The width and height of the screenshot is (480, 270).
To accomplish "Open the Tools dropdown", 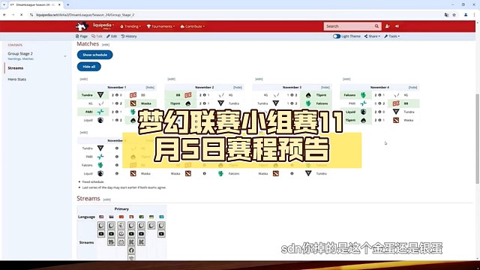I will 392,36.
